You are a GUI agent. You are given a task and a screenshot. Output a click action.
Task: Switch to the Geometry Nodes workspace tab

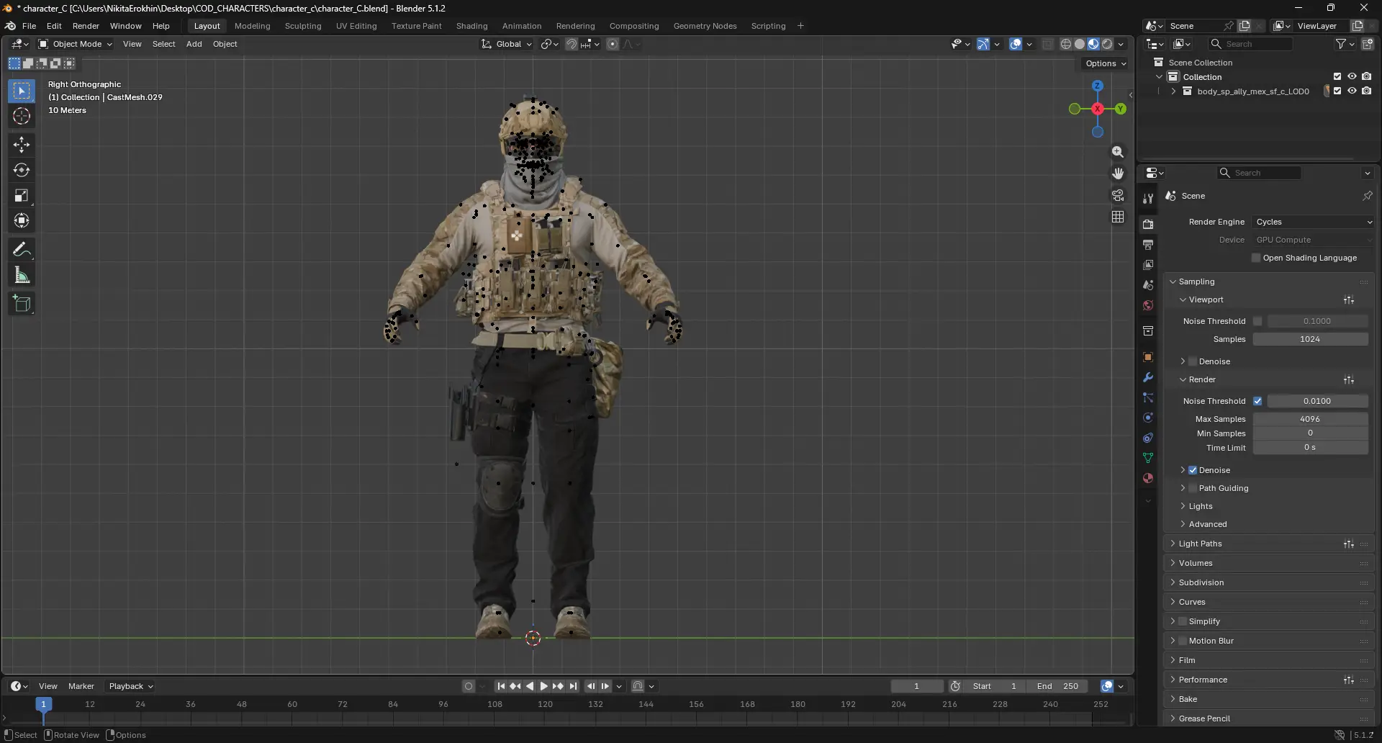[x=705, y=26]
